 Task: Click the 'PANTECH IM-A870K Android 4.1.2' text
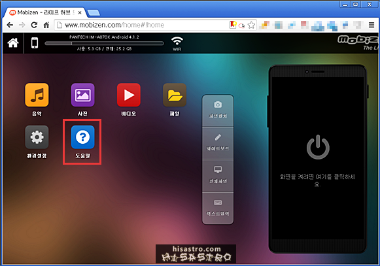click(x=104, y=37)
